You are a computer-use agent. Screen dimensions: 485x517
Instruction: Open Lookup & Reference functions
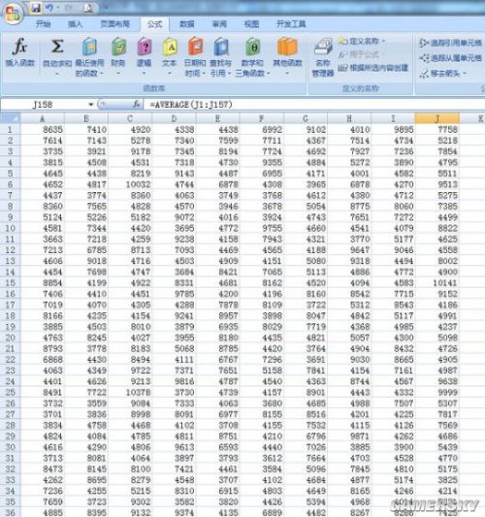[x=221, y=56]
